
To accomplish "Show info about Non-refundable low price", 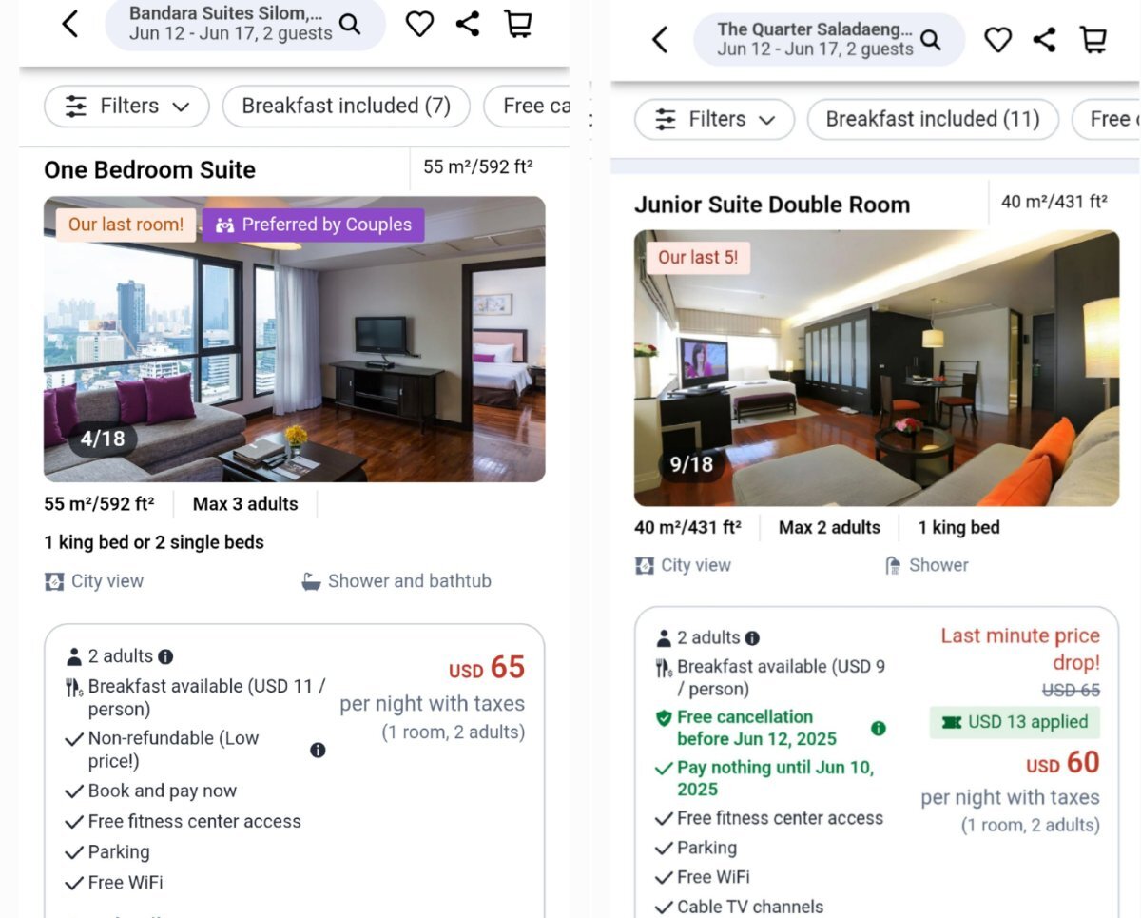I will click(318, 750).
